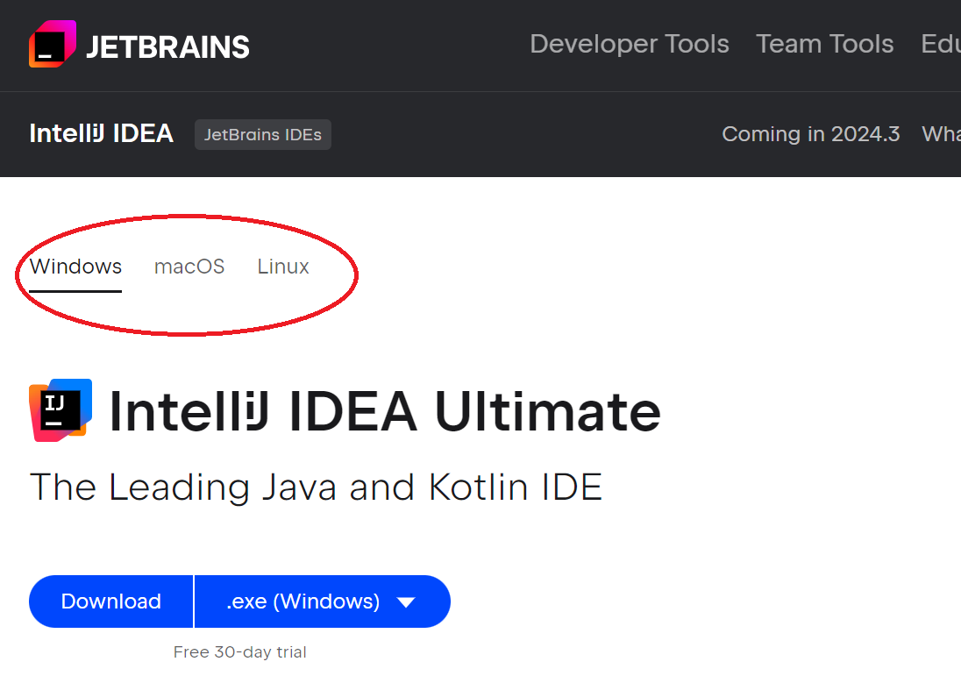This screenshot has width=961, height=676.
Task: Expand the download format chevron arrow
Action: (406, 601)
